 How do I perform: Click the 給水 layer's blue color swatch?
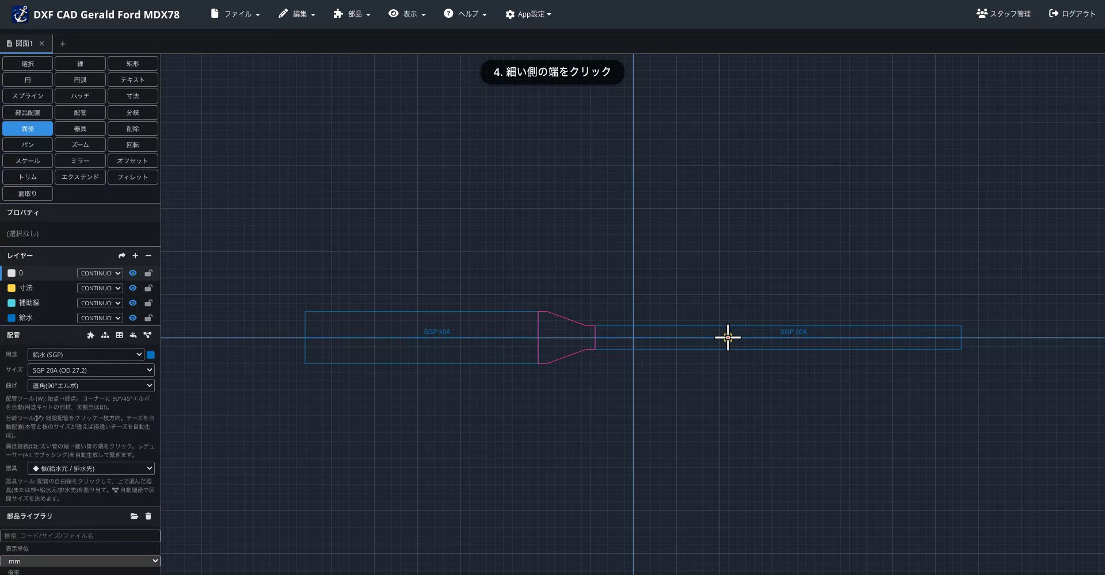point(12,318)
